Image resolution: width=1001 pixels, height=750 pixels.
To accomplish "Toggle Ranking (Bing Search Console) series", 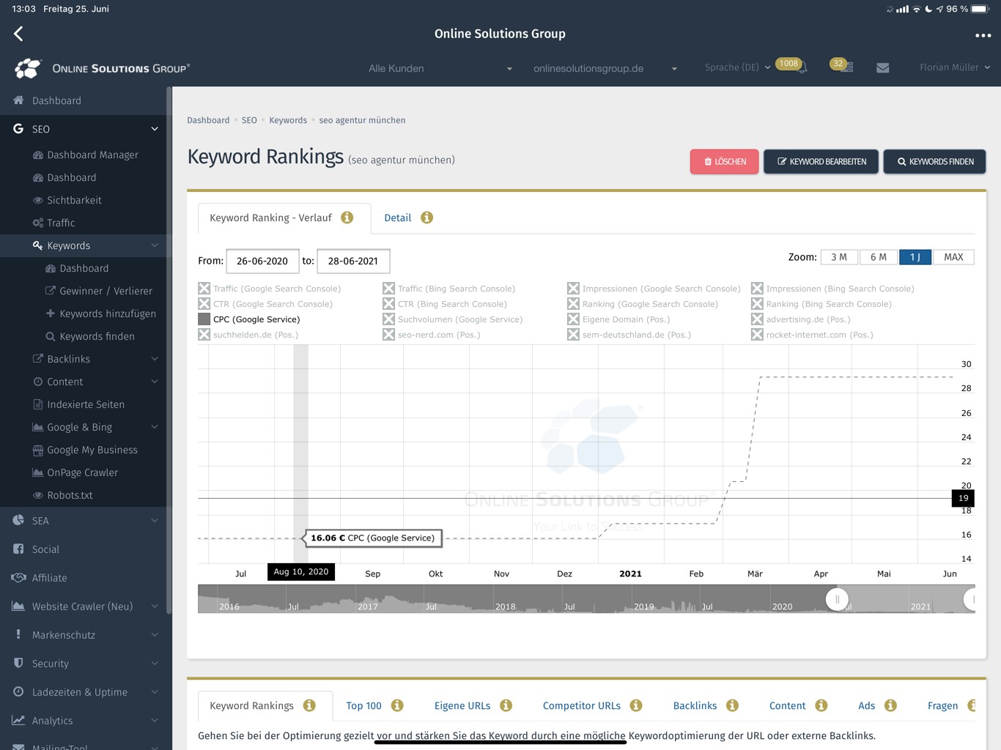I will pyautogui.click(x=821, y=304).
